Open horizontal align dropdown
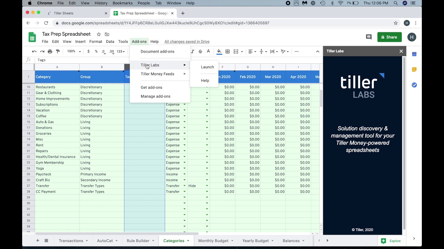This screenshot has height=249, width=444. (x=252, y=52)
